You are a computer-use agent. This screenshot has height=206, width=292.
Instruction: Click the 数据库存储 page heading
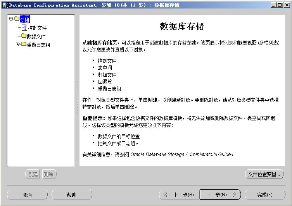pyautogui.click(x=182, y=26)
